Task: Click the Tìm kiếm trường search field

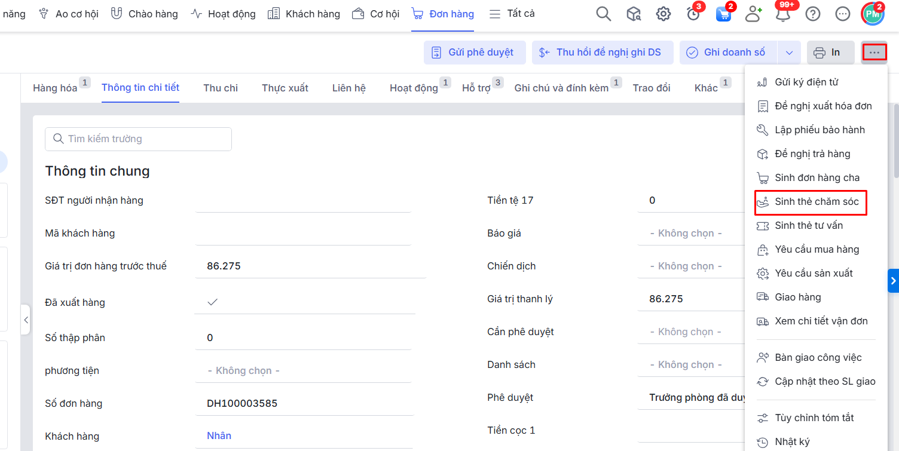Action: 138,139
